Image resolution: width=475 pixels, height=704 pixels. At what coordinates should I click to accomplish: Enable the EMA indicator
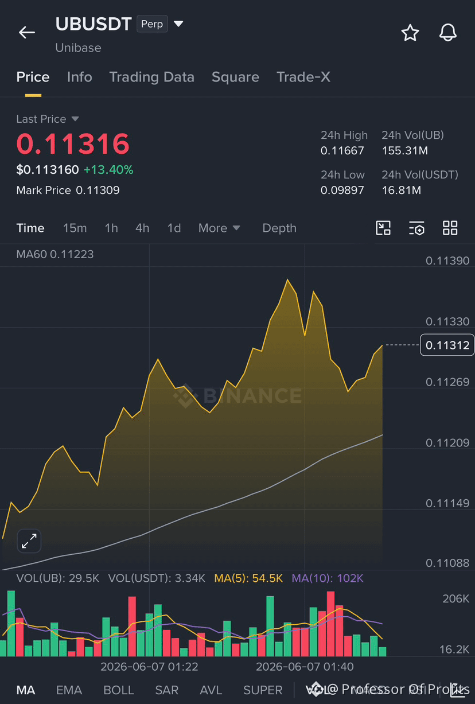[x=69, y=690]
